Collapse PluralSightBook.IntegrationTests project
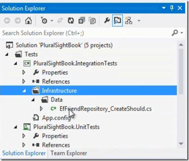The image size is (189, 161). [x=15, y=64]
